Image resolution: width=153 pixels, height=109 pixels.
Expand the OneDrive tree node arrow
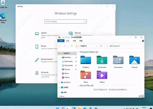[59, 82]
